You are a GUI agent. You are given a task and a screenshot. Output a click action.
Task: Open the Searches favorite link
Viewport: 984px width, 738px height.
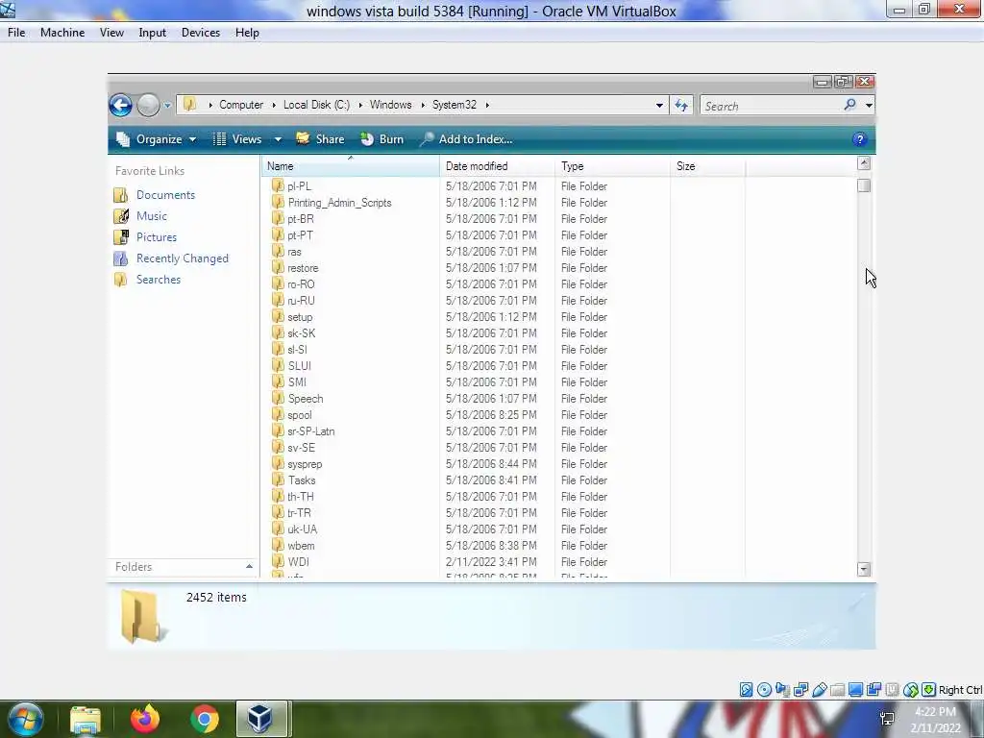point(159,280)
